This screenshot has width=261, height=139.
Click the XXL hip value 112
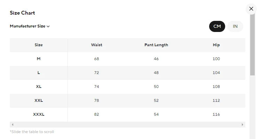216,100
